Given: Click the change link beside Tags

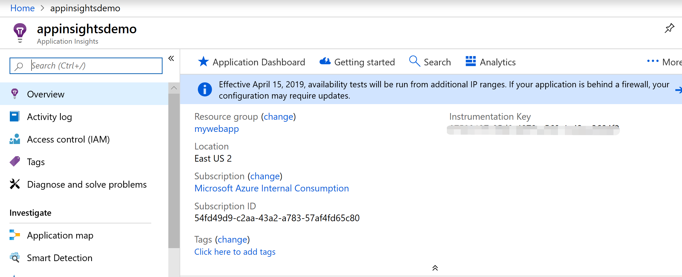Looking at the screenshot, I should pos(233,239).
